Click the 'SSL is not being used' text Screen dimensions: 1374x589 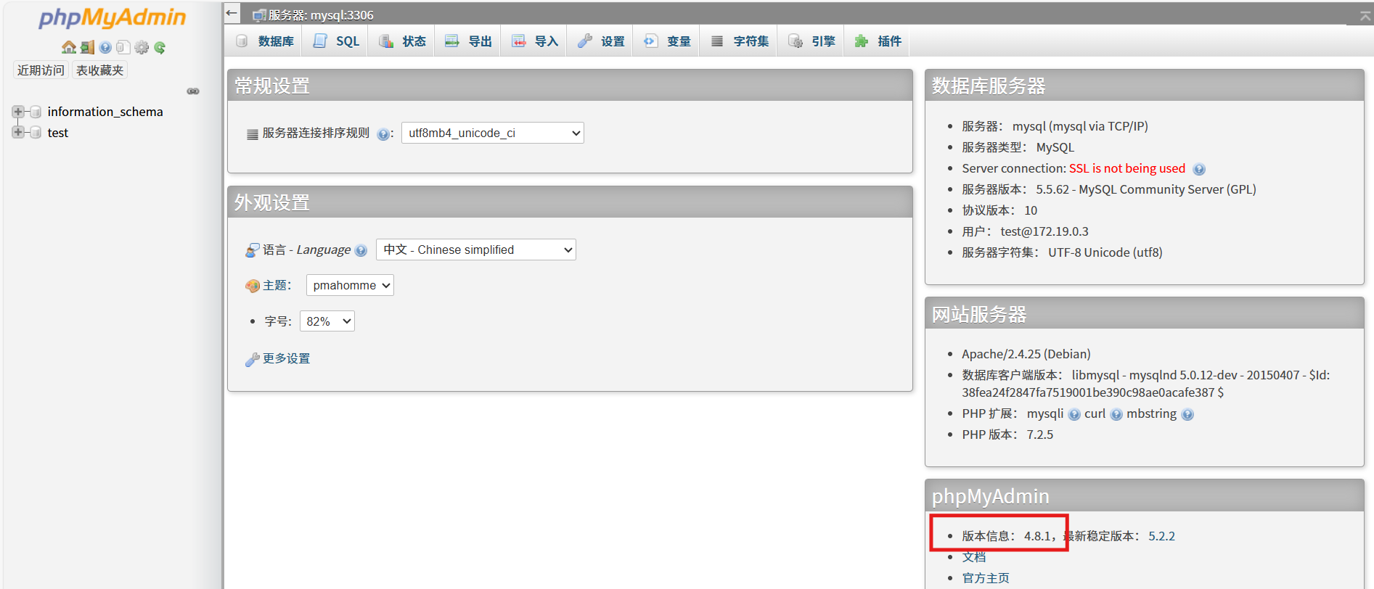click(x=1127, y=168)
